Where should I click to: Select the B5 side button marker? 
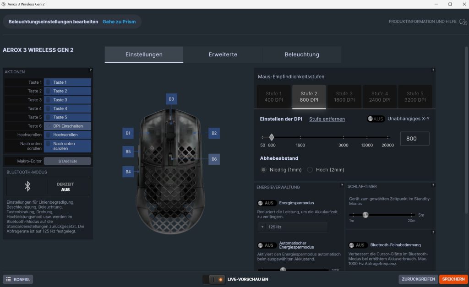coord(128,152)
